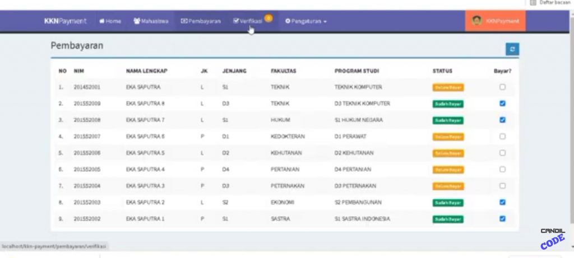Viewport: 574px width, 258px height.
Task: Uncheck Bayar box for EKA SAPUTRA 8
Action: tap(502, 103)
